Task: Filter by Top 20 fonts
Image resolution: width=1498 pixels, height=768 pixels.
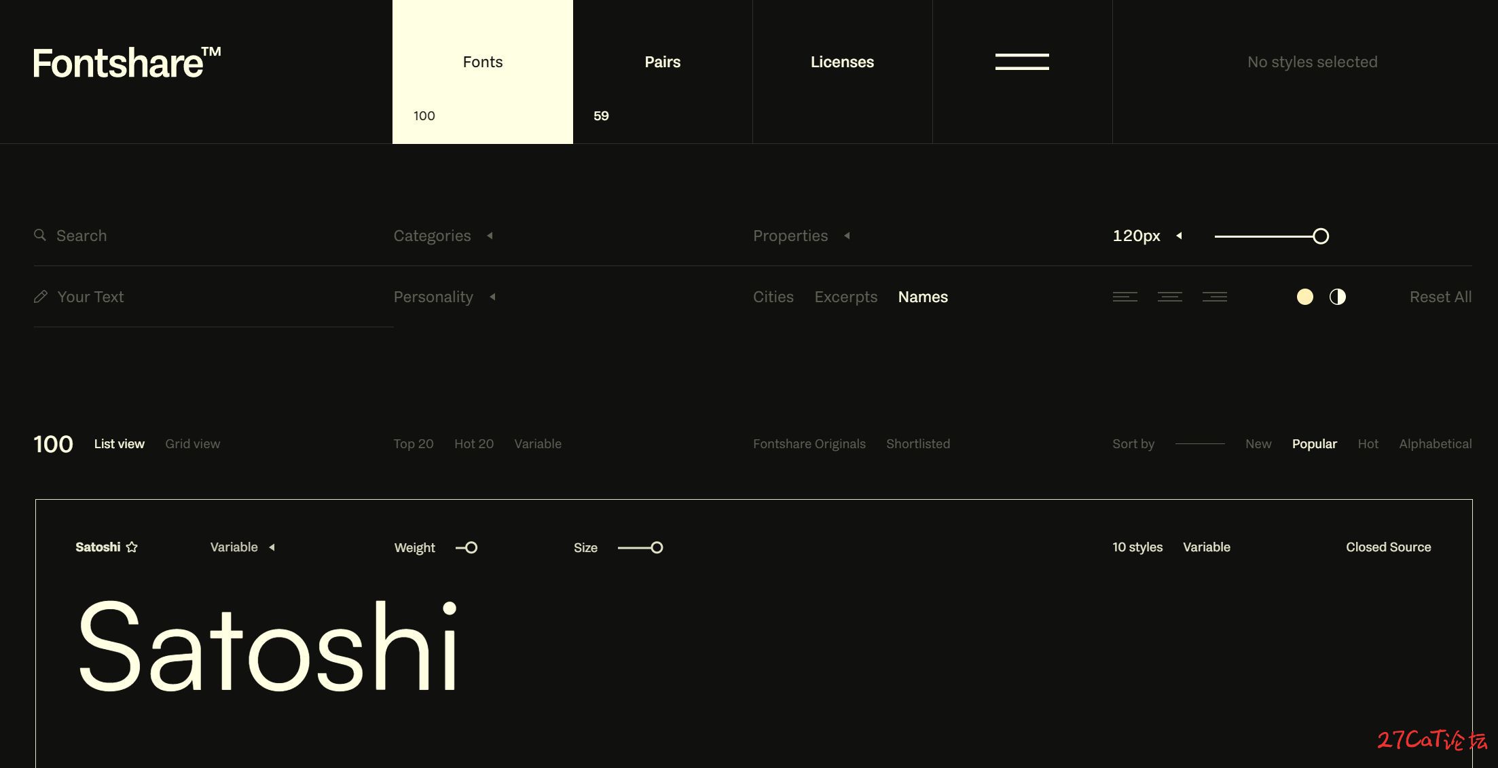Action: (x=414, y=443)
